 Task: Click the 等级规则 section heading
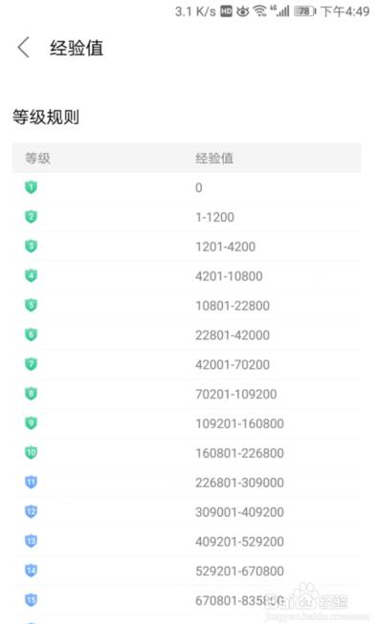[x=46, y=117]
